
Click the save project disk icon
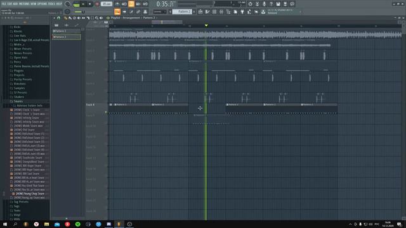tap(278, 4)
